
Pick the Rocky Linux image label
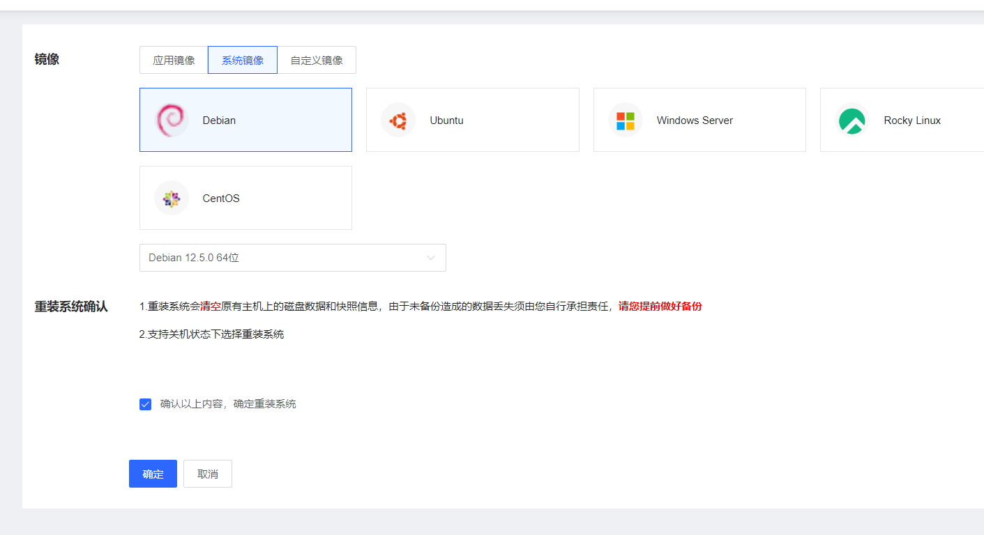[x=912, y=121]
